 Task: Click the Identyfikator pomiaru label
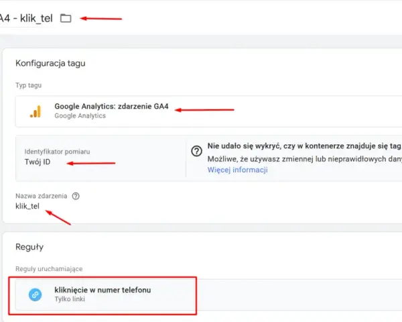(x=57, y=152)
